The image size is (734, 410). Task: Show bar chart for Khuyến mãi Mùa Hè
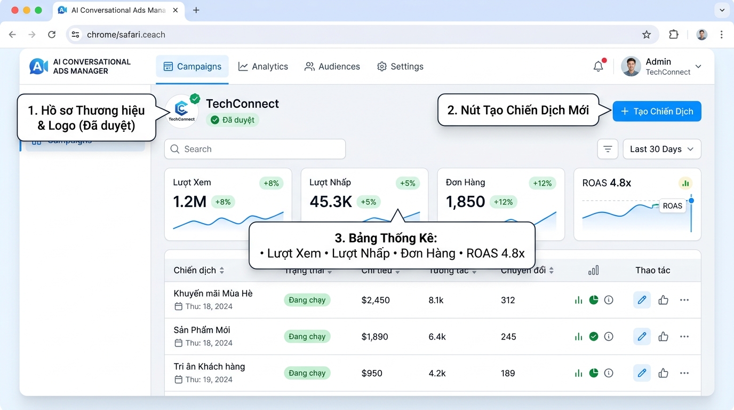[579, 300]
